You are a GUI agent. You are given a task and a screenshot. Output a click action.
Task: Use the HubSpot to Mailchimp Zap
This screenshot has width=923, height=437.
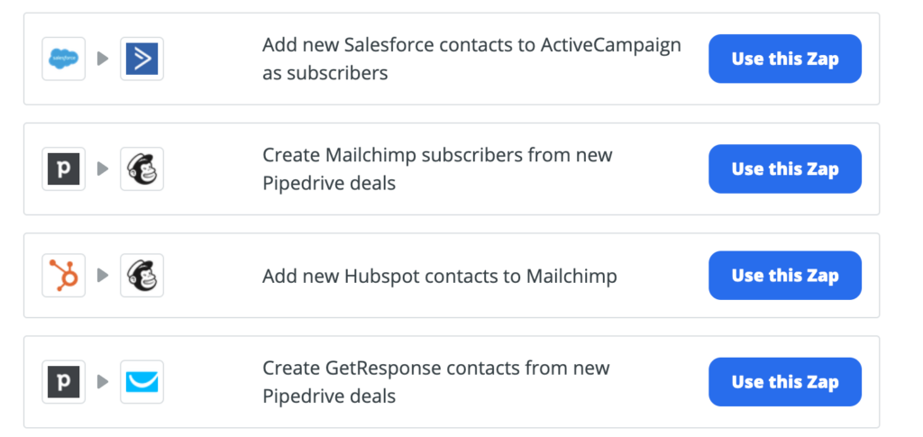pos(784,276)
